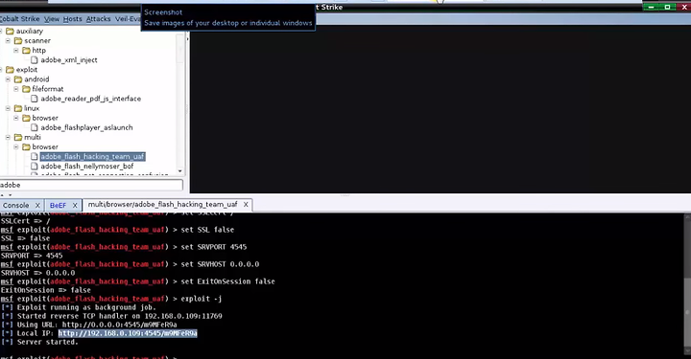Click the module search field containing 'adobe'

tap(91, 185)
